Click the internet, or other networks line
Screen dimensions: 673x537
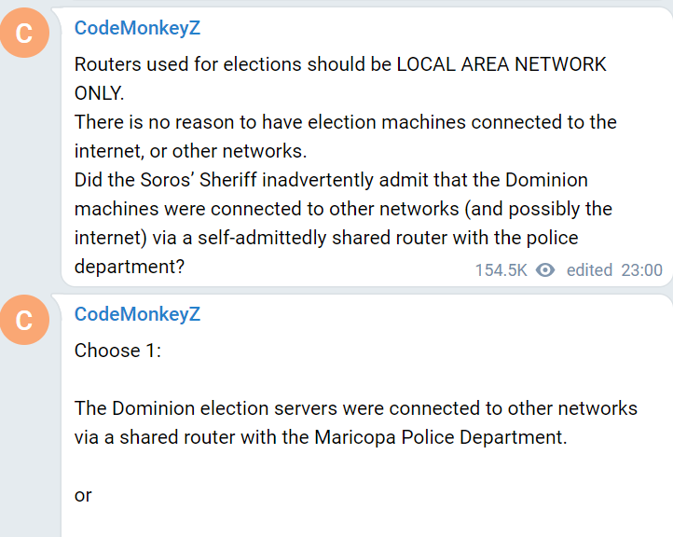pyautogui.click(x=190, y=151)
